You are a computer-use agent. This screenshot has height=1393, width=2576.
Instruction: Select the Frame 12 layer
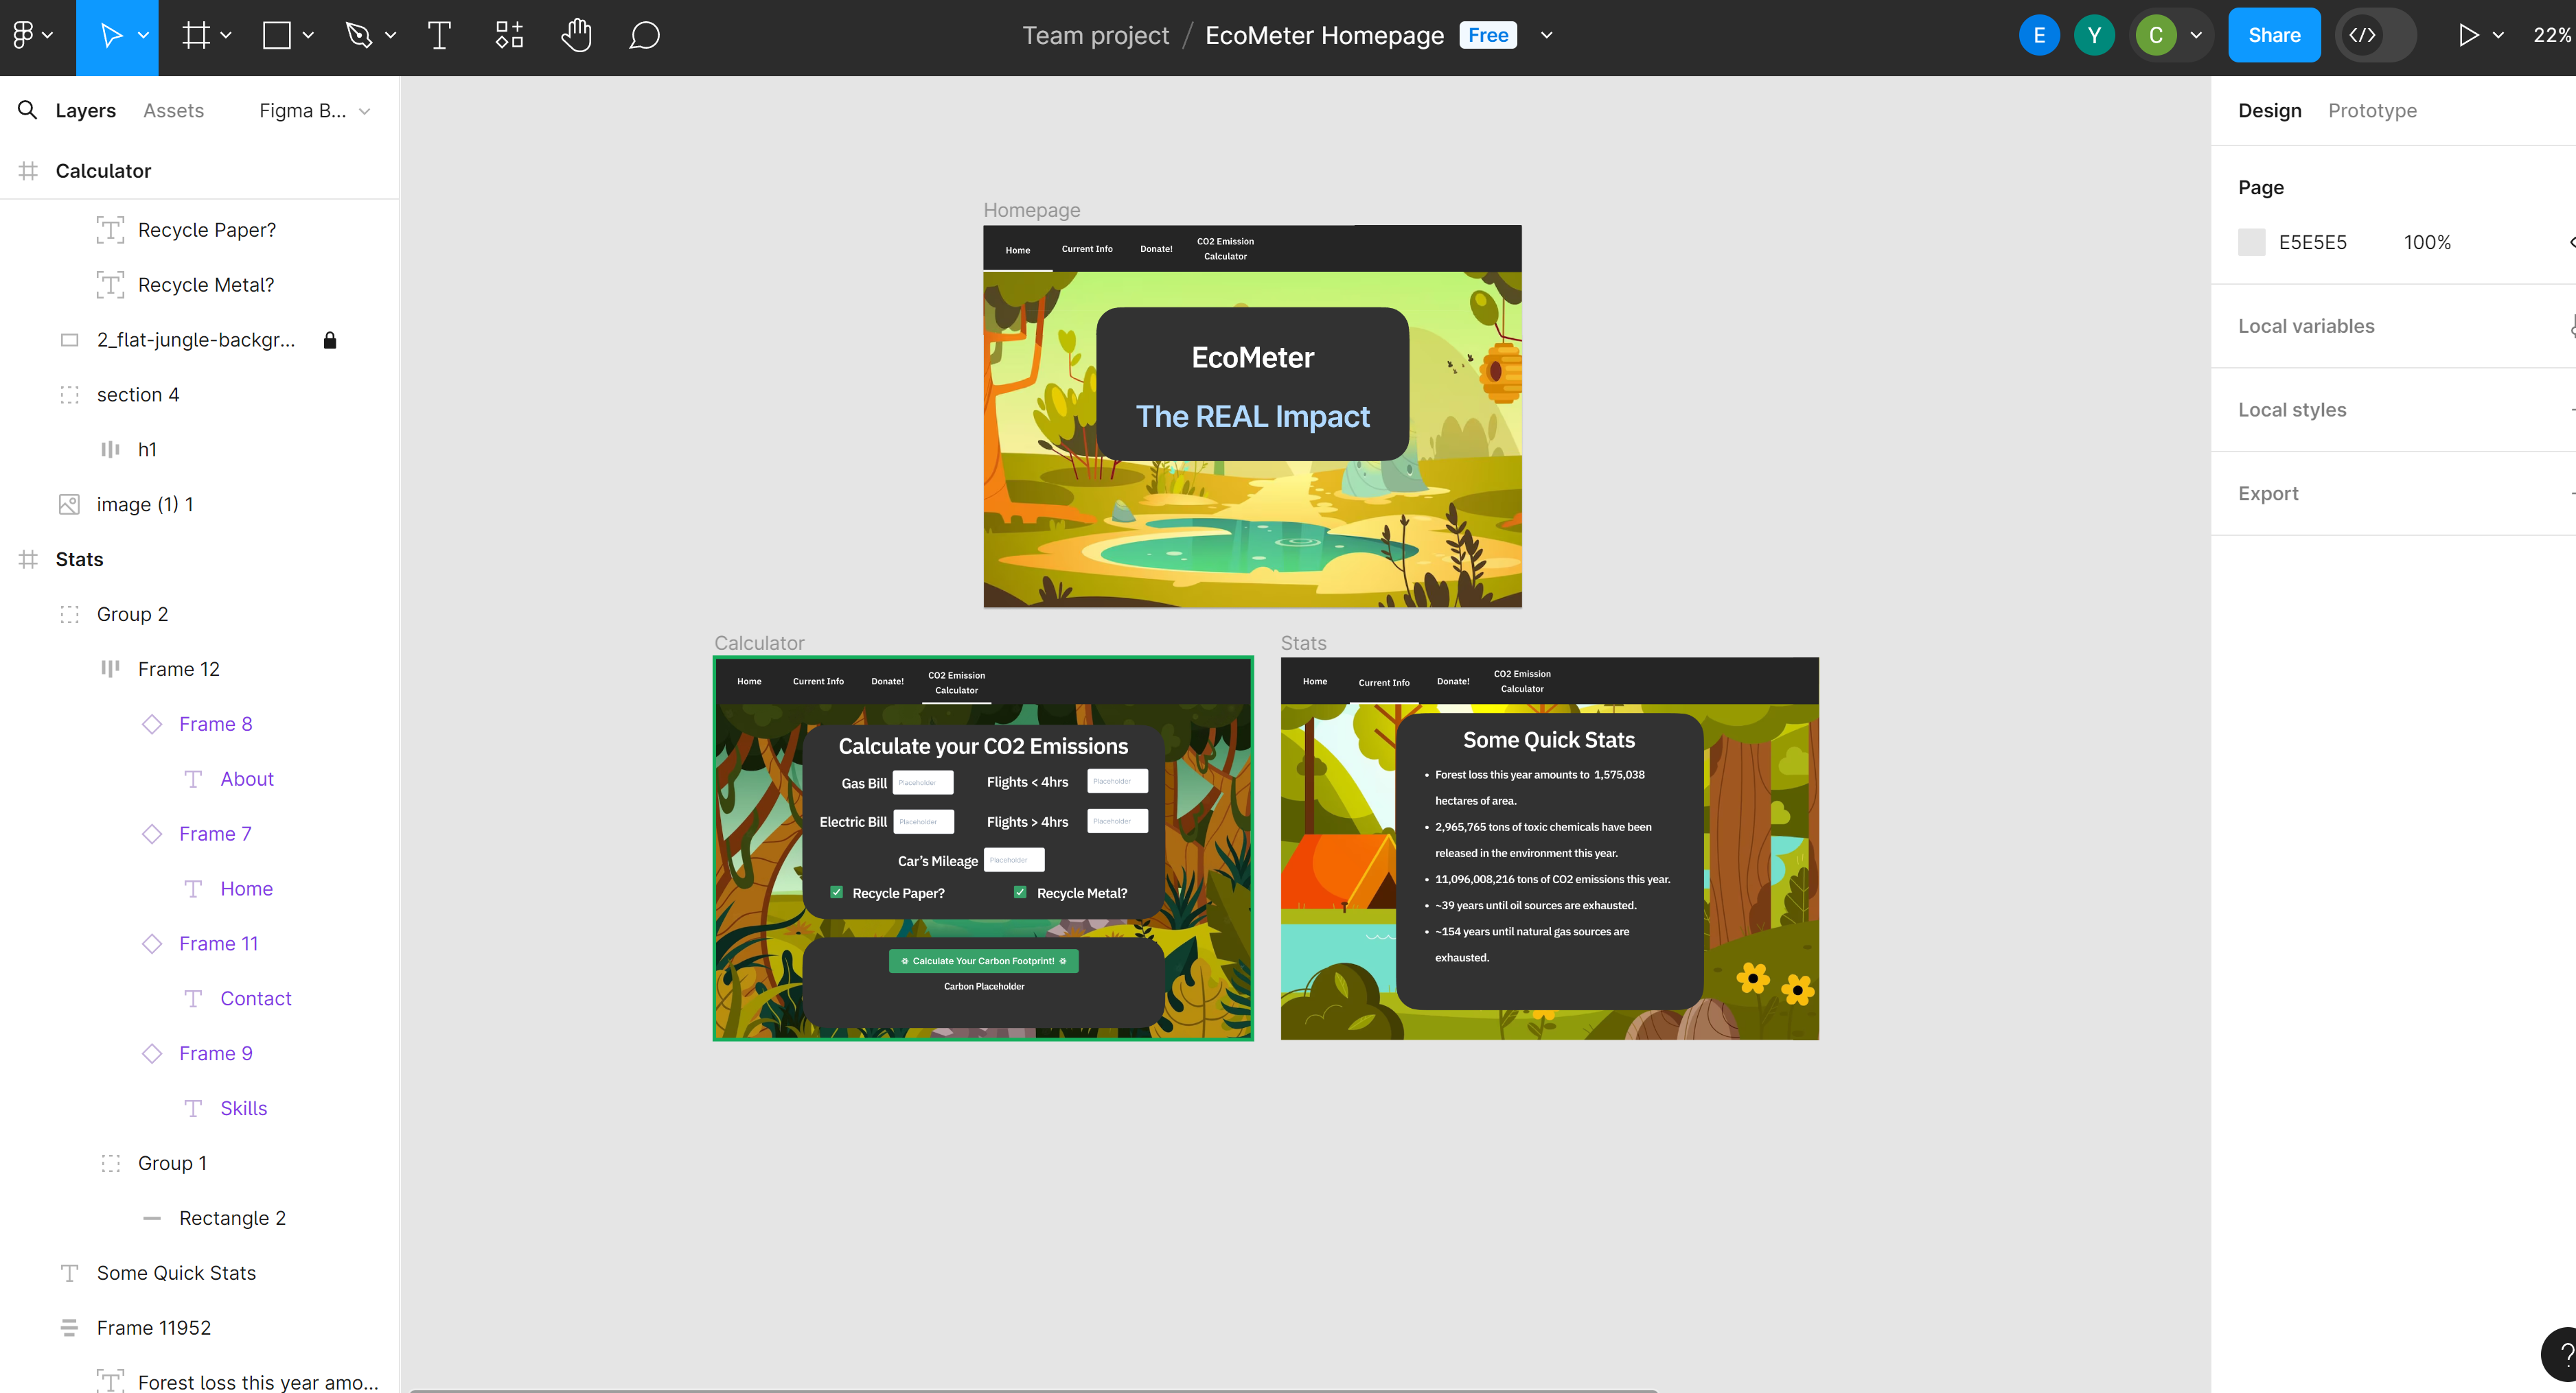coord(179,670)
